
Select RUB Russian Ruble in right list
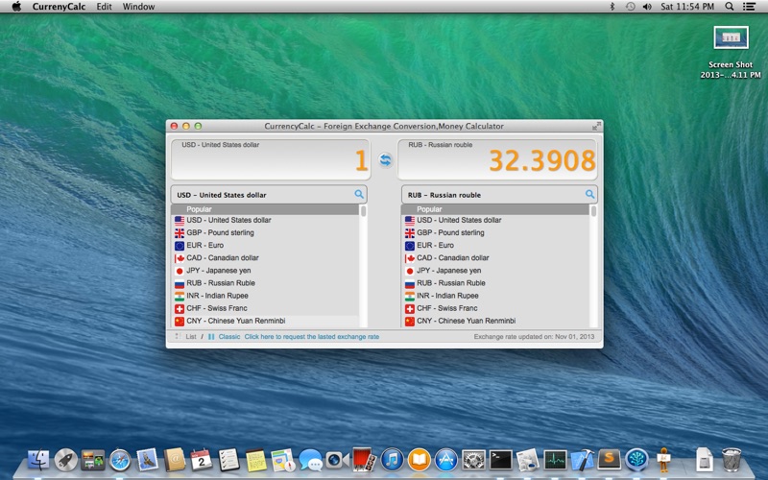click(x=495, y=283)
